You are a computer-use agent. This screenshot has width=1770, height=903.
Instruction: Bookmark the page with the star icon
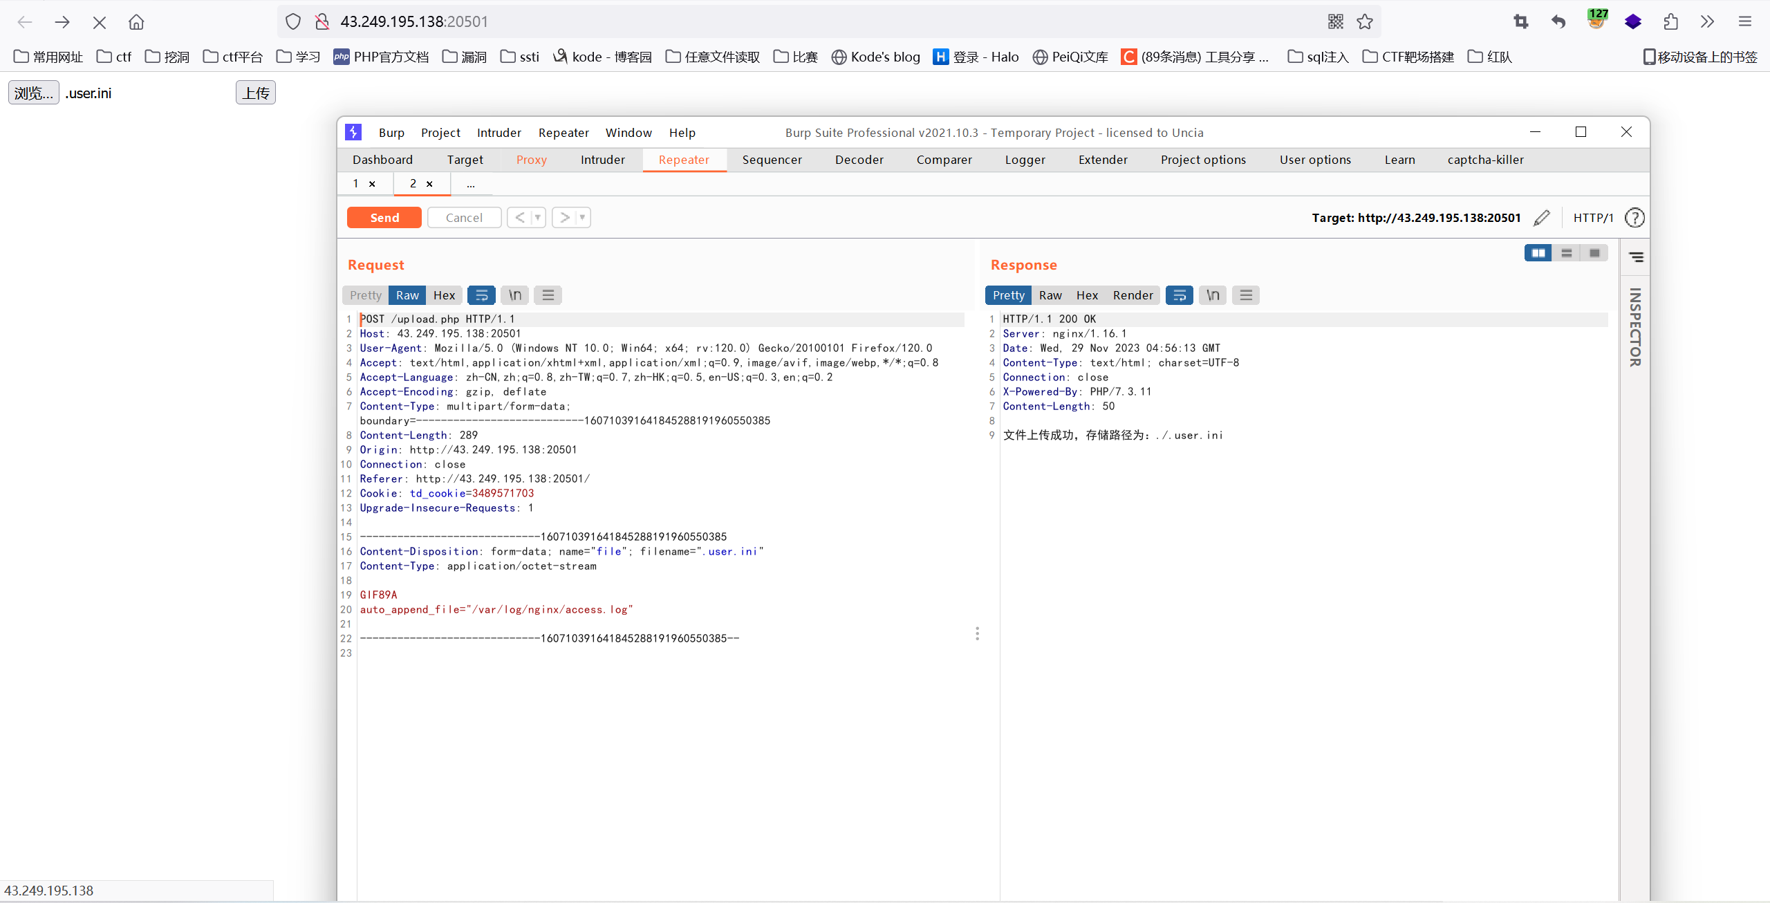coord(1364,22)
